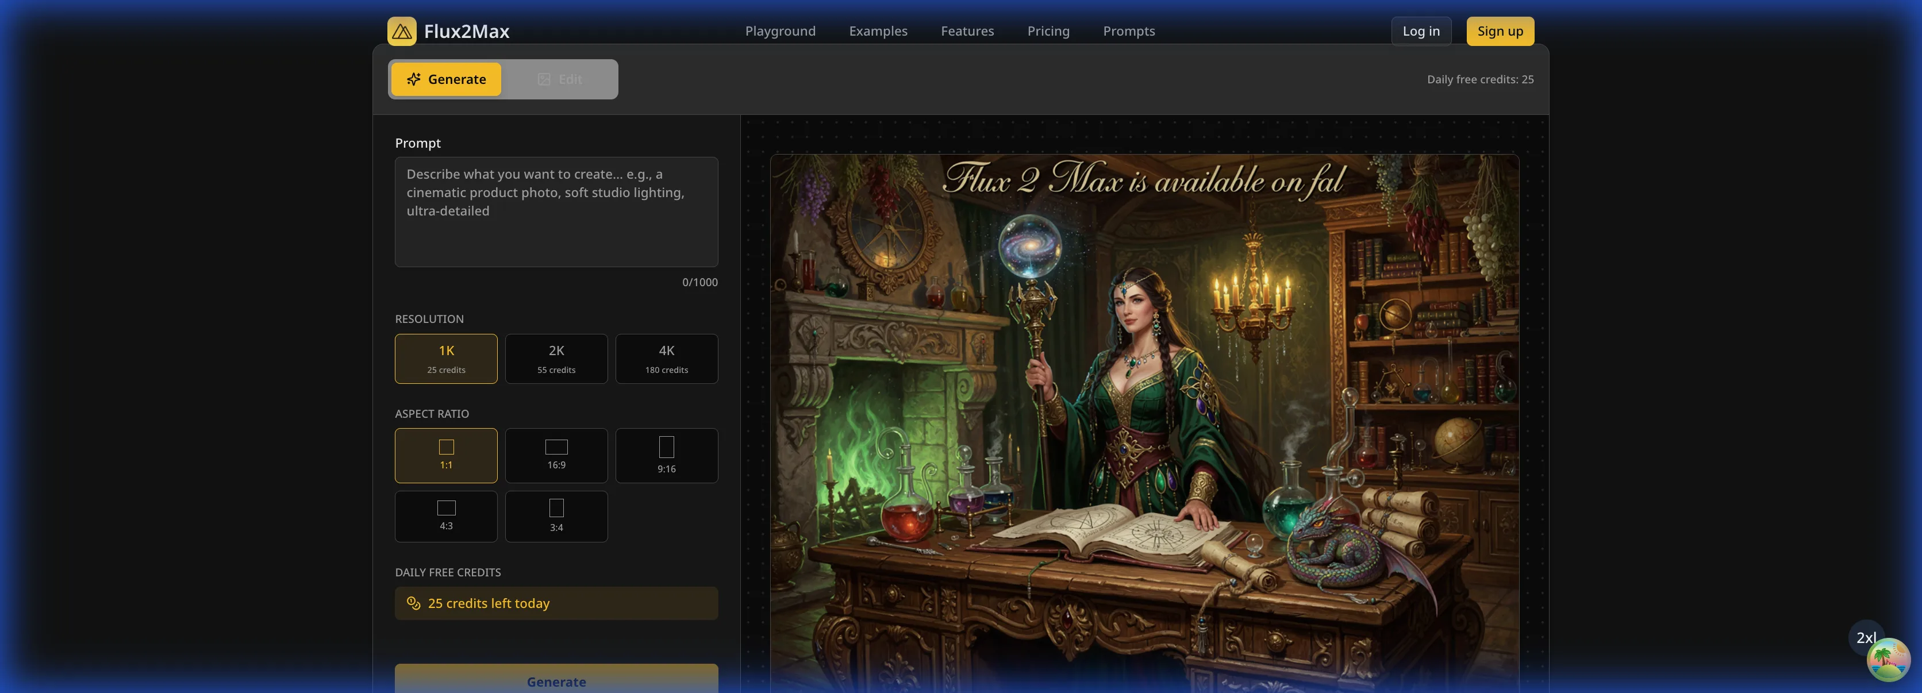The image size is (1922, 693).
Task: Click the RESOLUTION section label
Action: point(429,319)
